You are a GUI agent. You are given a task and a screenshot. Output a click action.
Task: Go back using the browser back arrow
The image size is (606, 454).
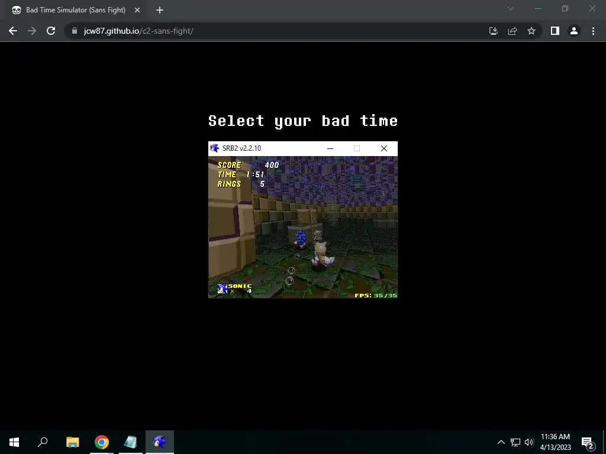point(13,31)
